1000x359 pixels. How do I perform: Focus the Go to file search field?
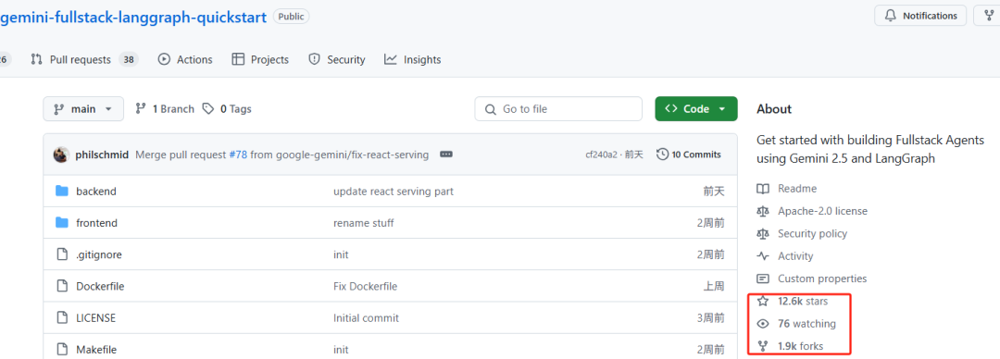point(558,109)
